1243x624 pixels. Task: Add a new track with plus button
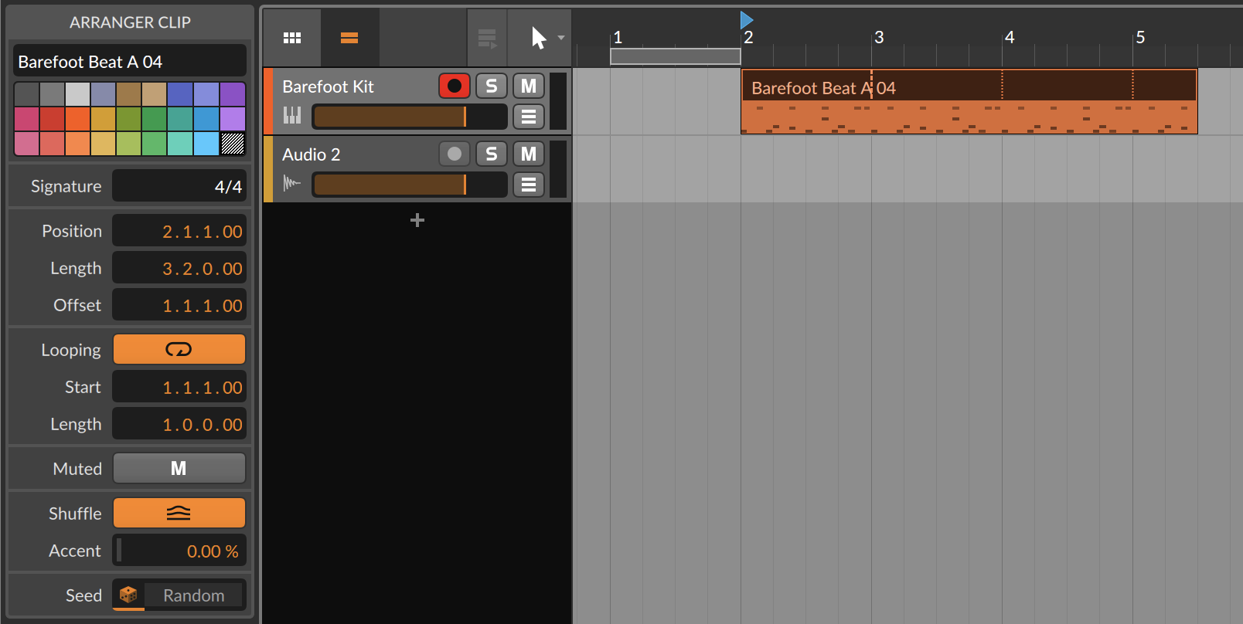pos(417,220)
